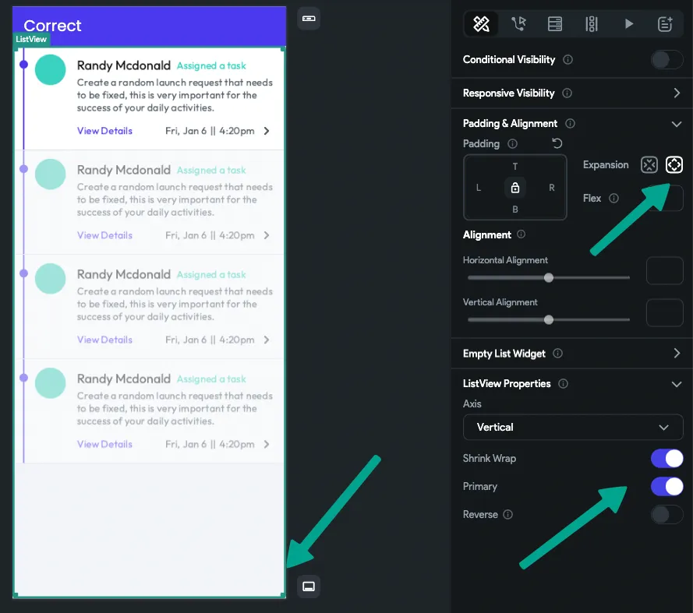Expand the Responsive Visibility section
Image resolution: width=693 pixels, height=613 pixels.
[677, 93]
